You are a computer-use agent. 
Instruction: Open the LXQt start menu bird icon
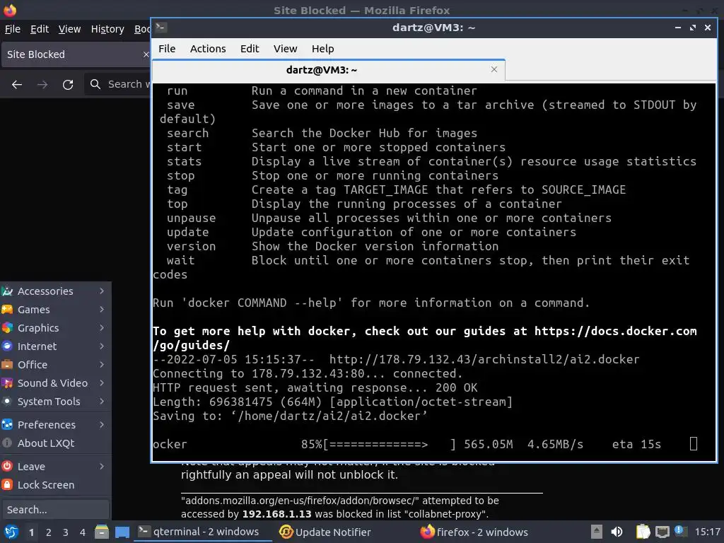[11, 532]
